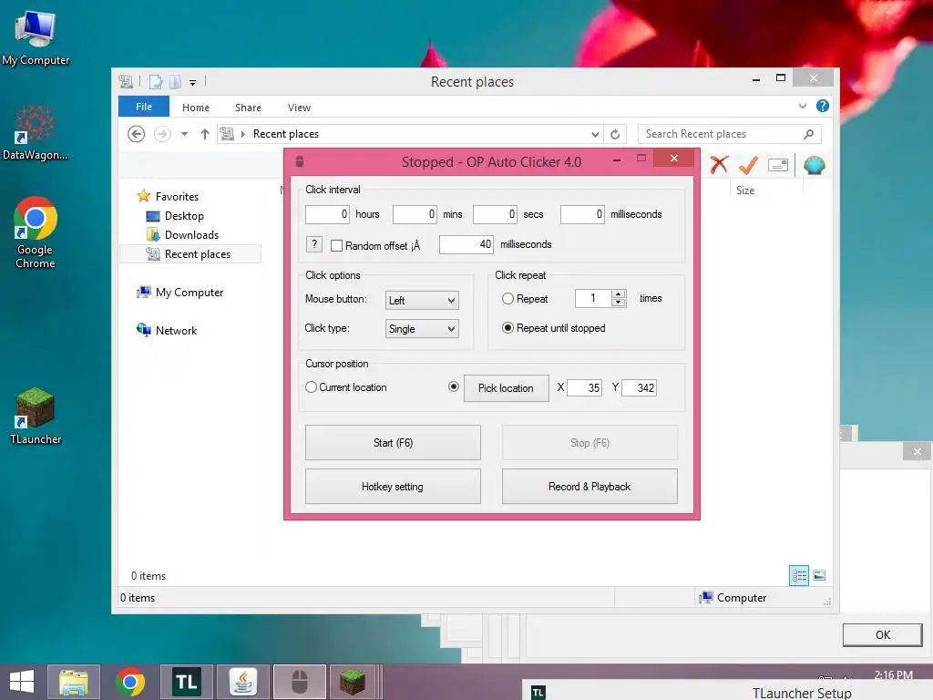The width and height of the screenshot is (933, 700).
Task: Open the DataWagon desktop shortcut
Action: point(36,132)
